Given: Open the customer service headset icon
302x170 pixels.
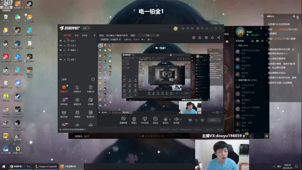Looking at the screenshot, I should [x=183, y=28].
